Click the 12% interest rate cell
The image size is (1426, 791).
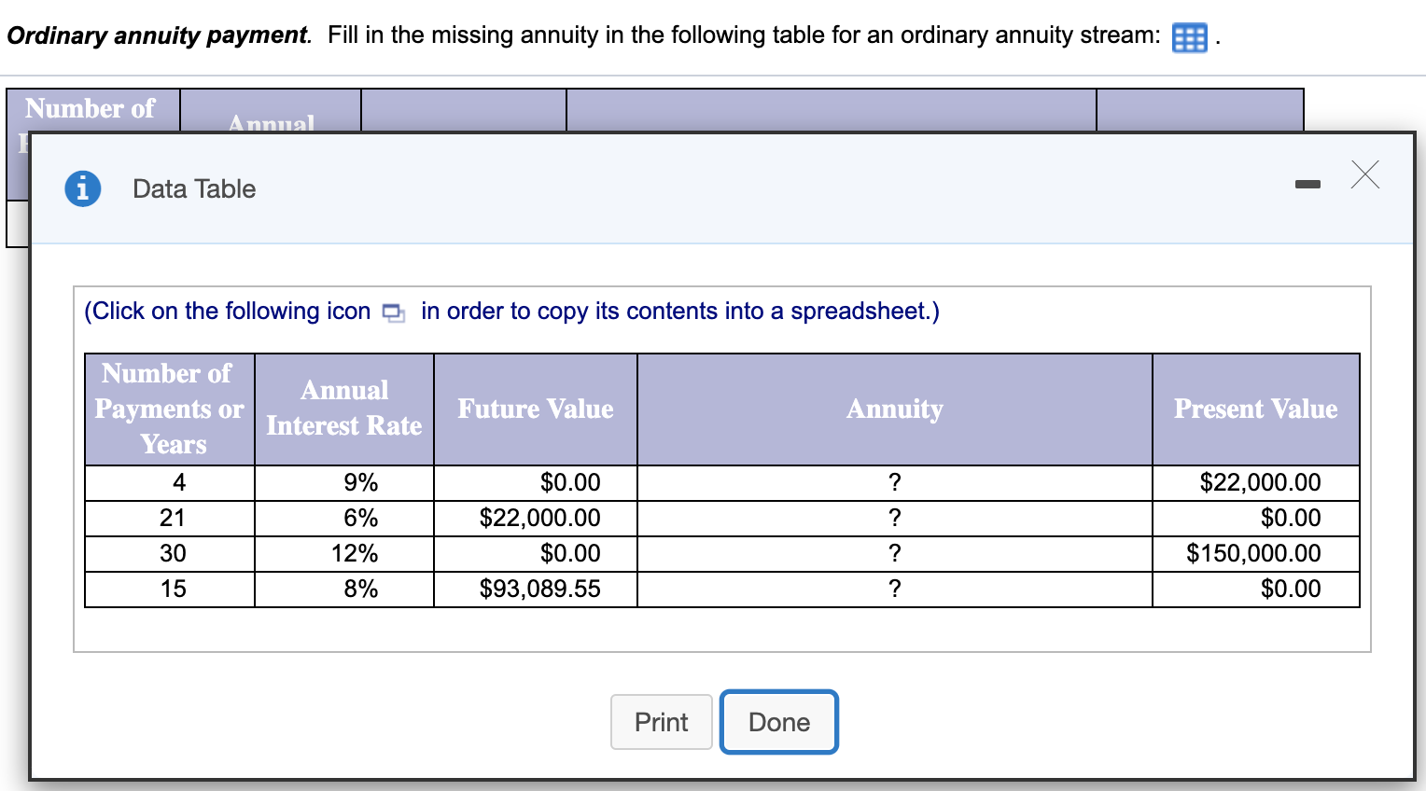pos(355,553)
